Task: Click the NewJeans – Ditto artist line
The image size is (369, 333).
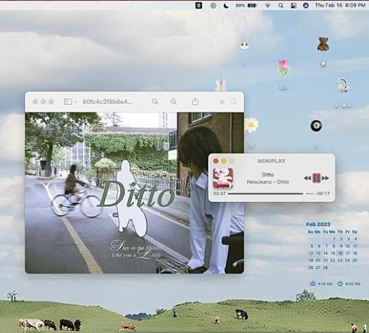Action: 268,182
